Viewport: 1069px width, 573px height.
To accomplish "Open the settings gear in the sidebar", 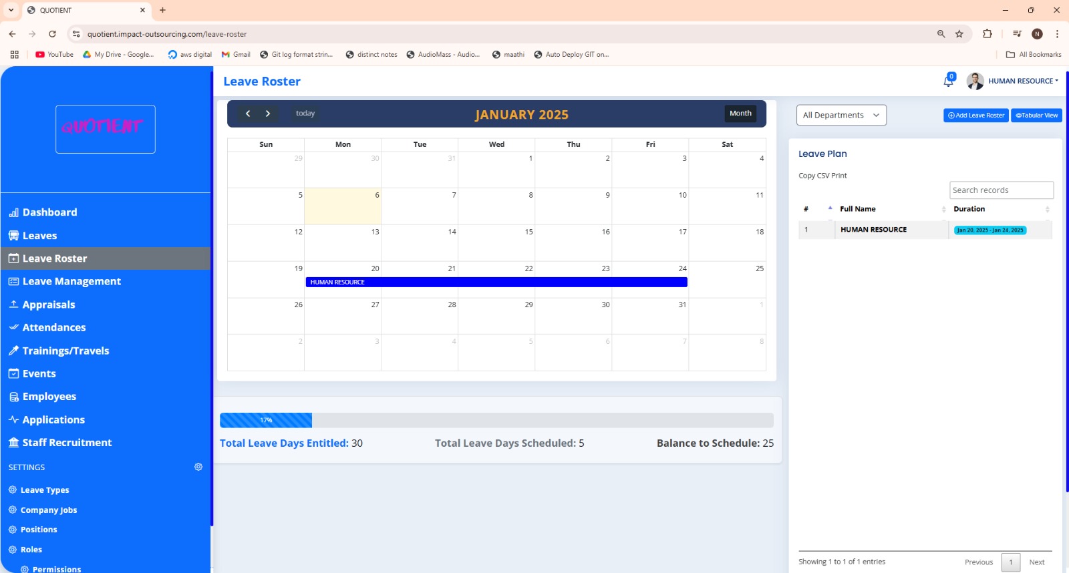I will click(x=198, y=467).
